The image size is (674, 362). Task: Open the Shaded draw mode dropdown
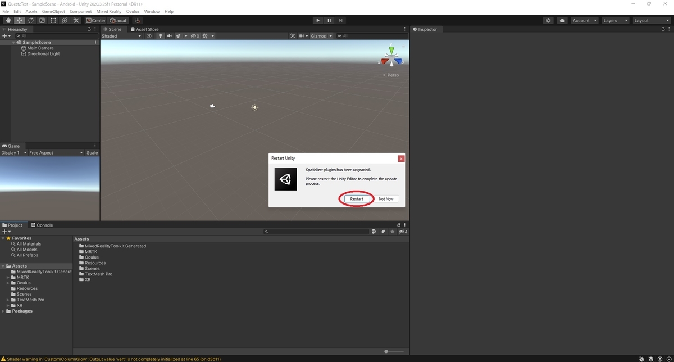(122, 36)
